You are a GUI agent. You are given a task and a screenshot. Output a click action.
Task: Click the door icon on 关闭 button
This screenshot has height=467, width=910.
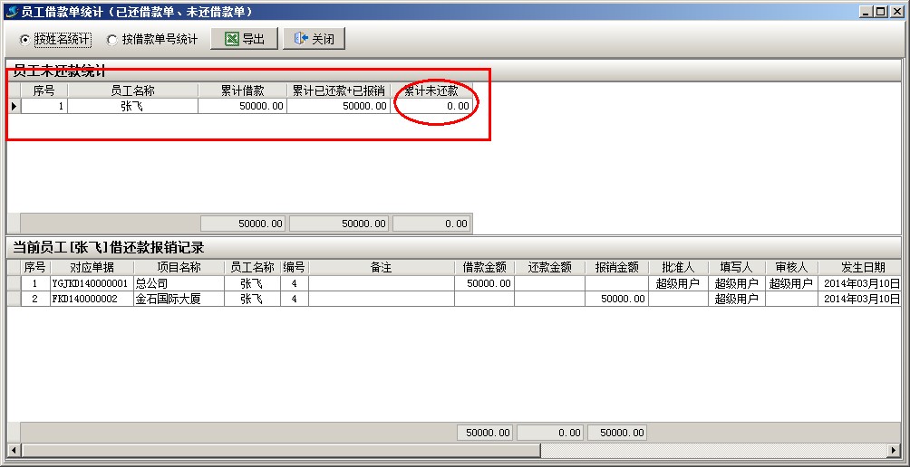pos(301,40)
